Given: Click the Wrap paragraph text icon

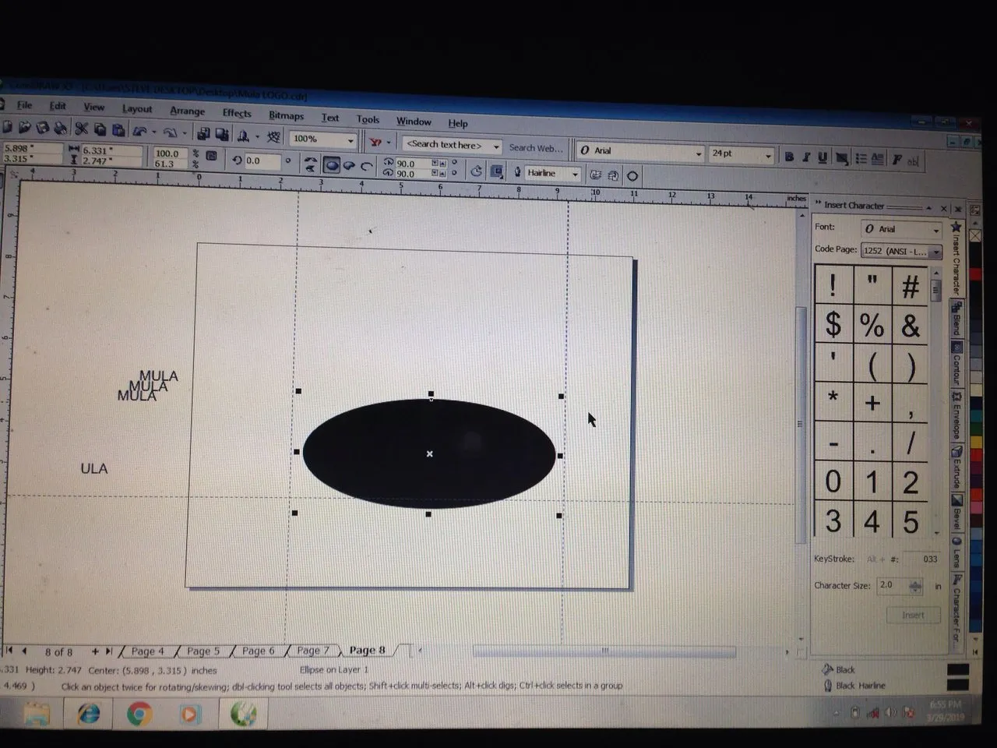Looking at the screenshot, I should (496, 171).
